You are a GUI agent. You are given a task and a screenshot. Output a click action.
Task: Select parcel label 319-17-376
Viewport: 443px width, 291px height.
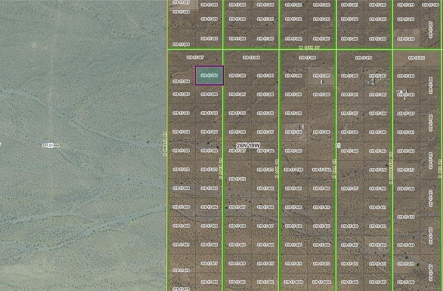click(378, 170)
